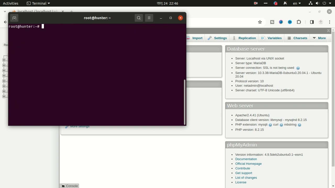Open the help icon next to SSL is not being used
The image size is (335, 188).
(x=298, y=68)
